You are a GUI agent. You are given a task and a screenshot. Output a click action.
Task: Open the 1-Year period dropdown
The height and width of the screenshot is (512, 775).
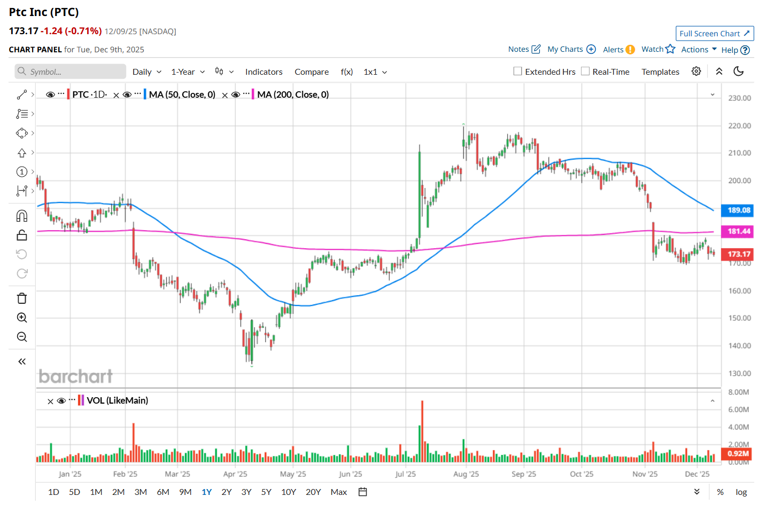pyautogui.click(x=188, y=72)
